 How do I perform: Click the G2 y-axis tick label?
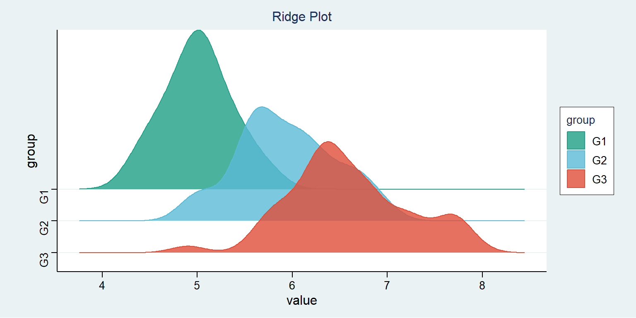[44, 229]
